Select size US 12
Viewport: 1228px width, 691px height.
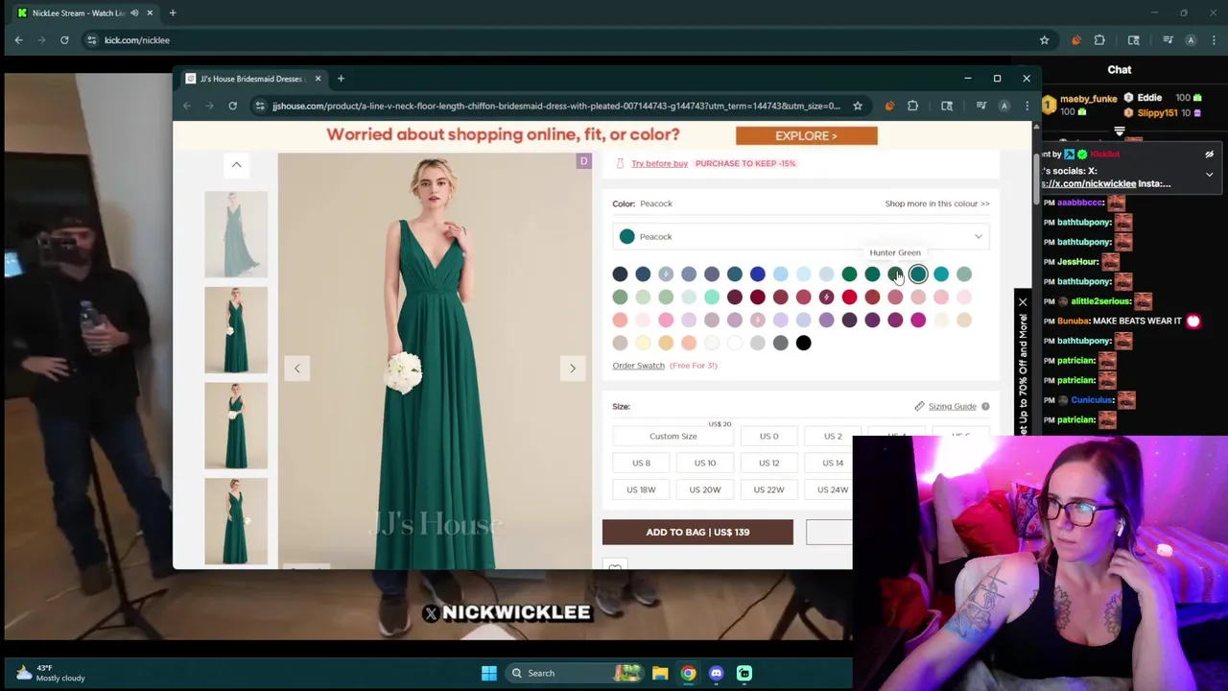click(768, 463)
